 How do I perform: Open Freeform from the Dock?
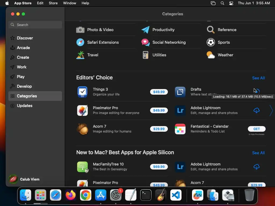pyautogui.click(x=198, y=195)
